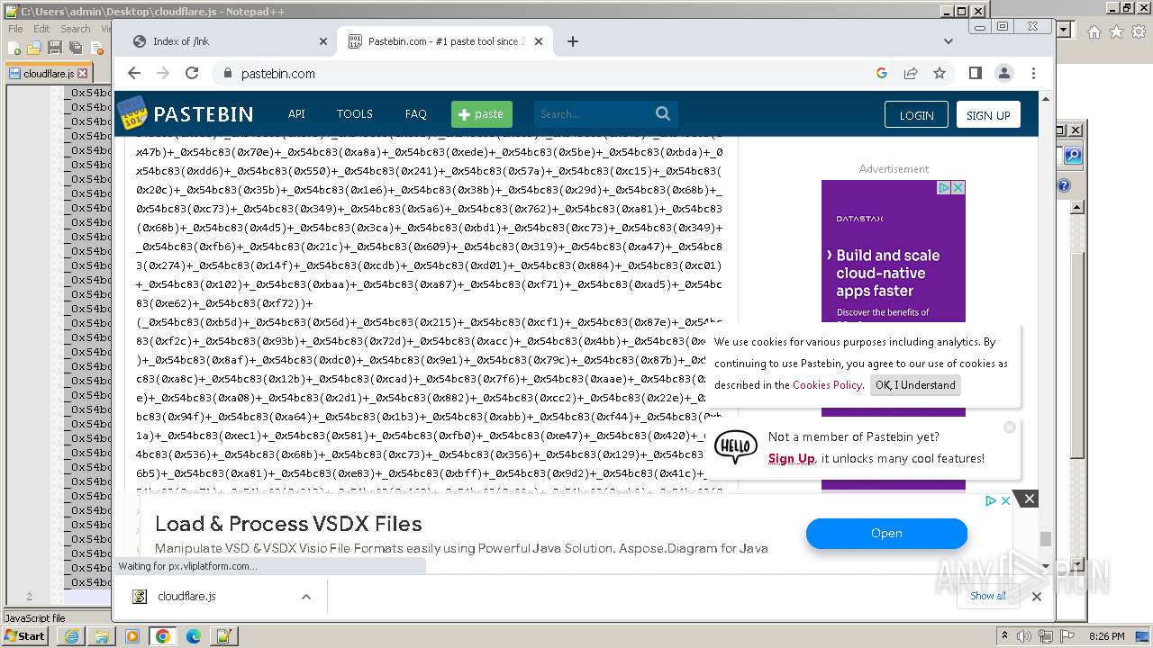The height and width of the screenshot is (648, 1153).
Task: Open the Chrome profile avatar menu
Action: tap(1004, 74)
